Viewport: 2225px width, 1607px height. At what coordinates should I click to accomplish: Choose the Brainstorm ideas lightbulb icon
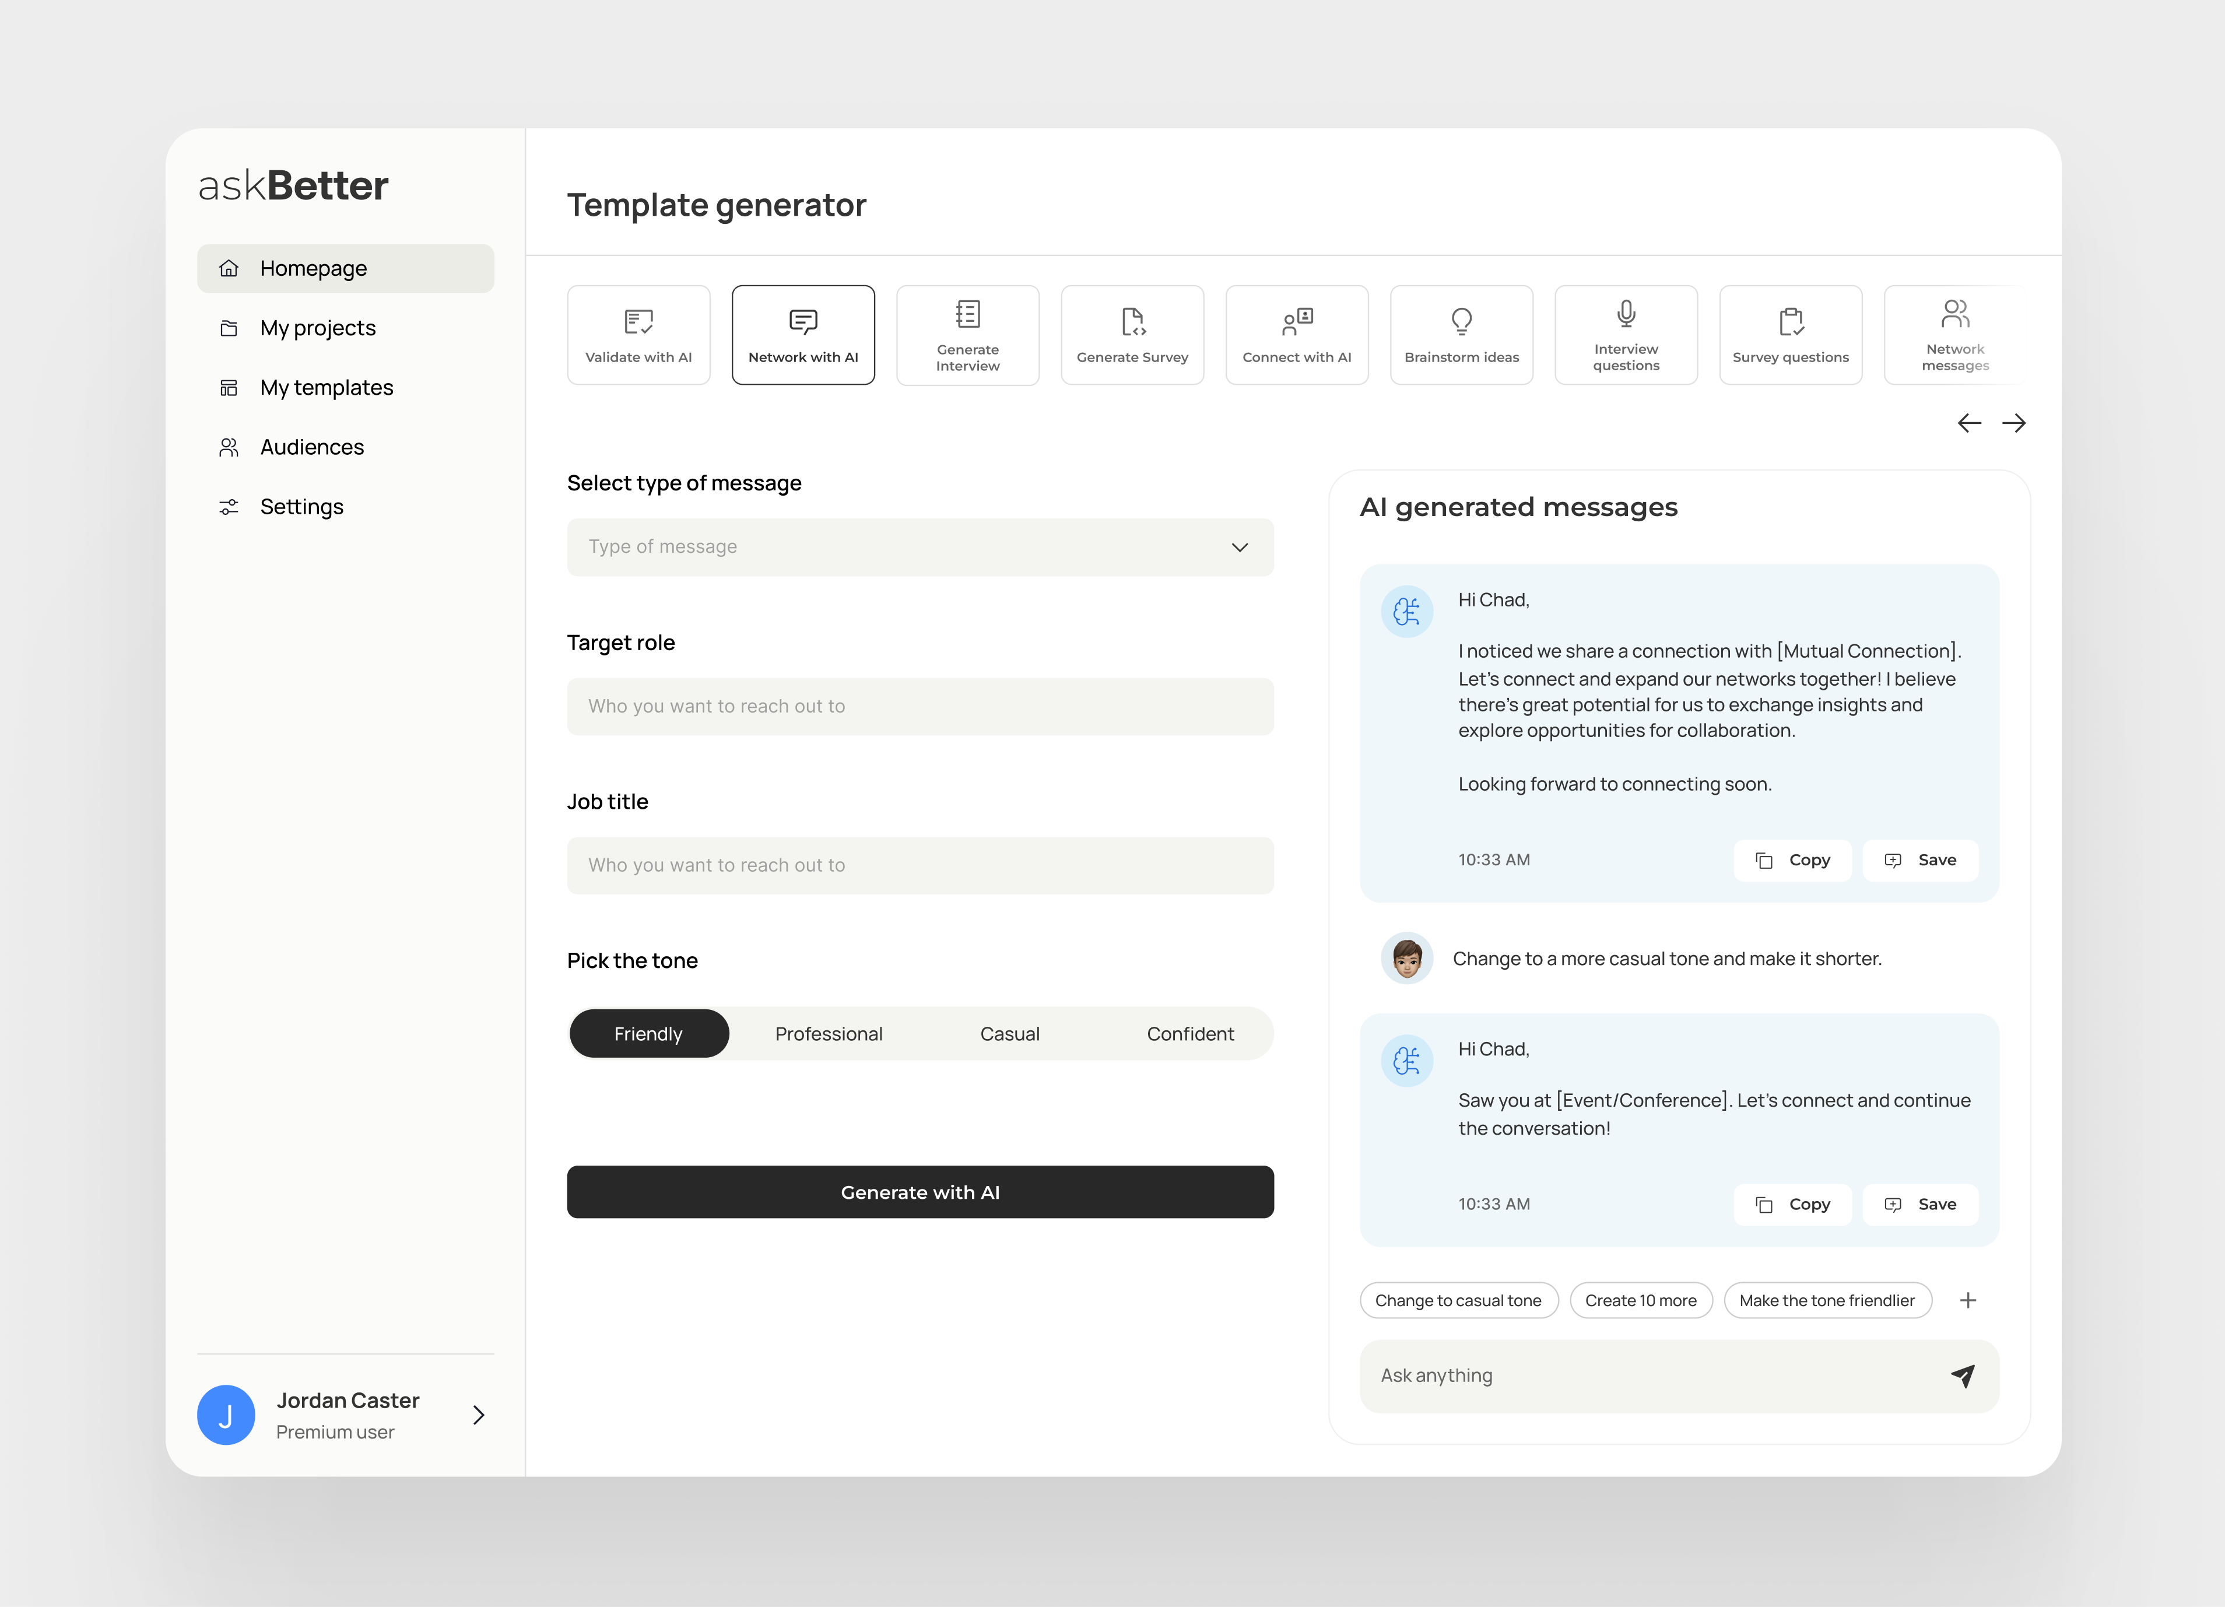[x=1461, y=321]
